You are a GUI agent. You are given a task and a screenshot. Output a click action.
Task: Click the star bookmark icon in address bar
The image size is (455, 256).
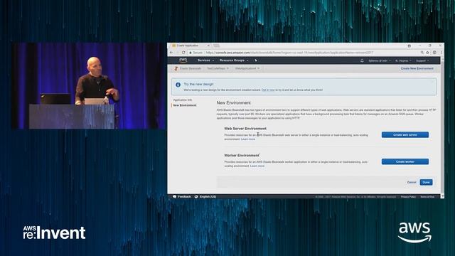tap(427, 53)
